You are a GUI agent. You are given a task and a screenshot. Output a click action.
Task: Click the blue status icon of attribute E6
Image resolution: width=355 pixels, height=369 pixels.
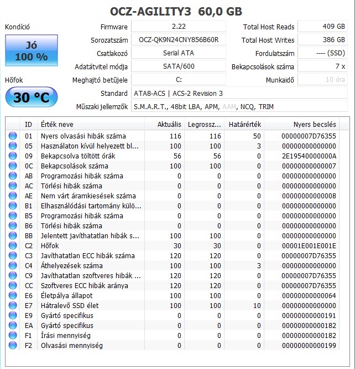pos(13,295)
